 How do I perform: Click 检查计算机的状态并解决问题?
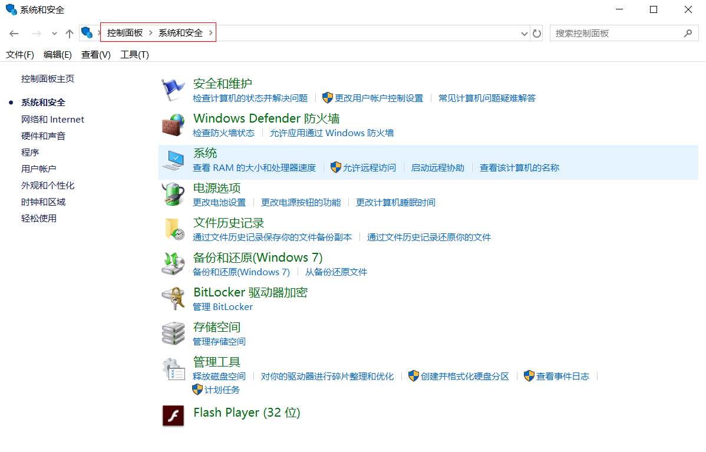pyautogui.click(x=250, y=98)
